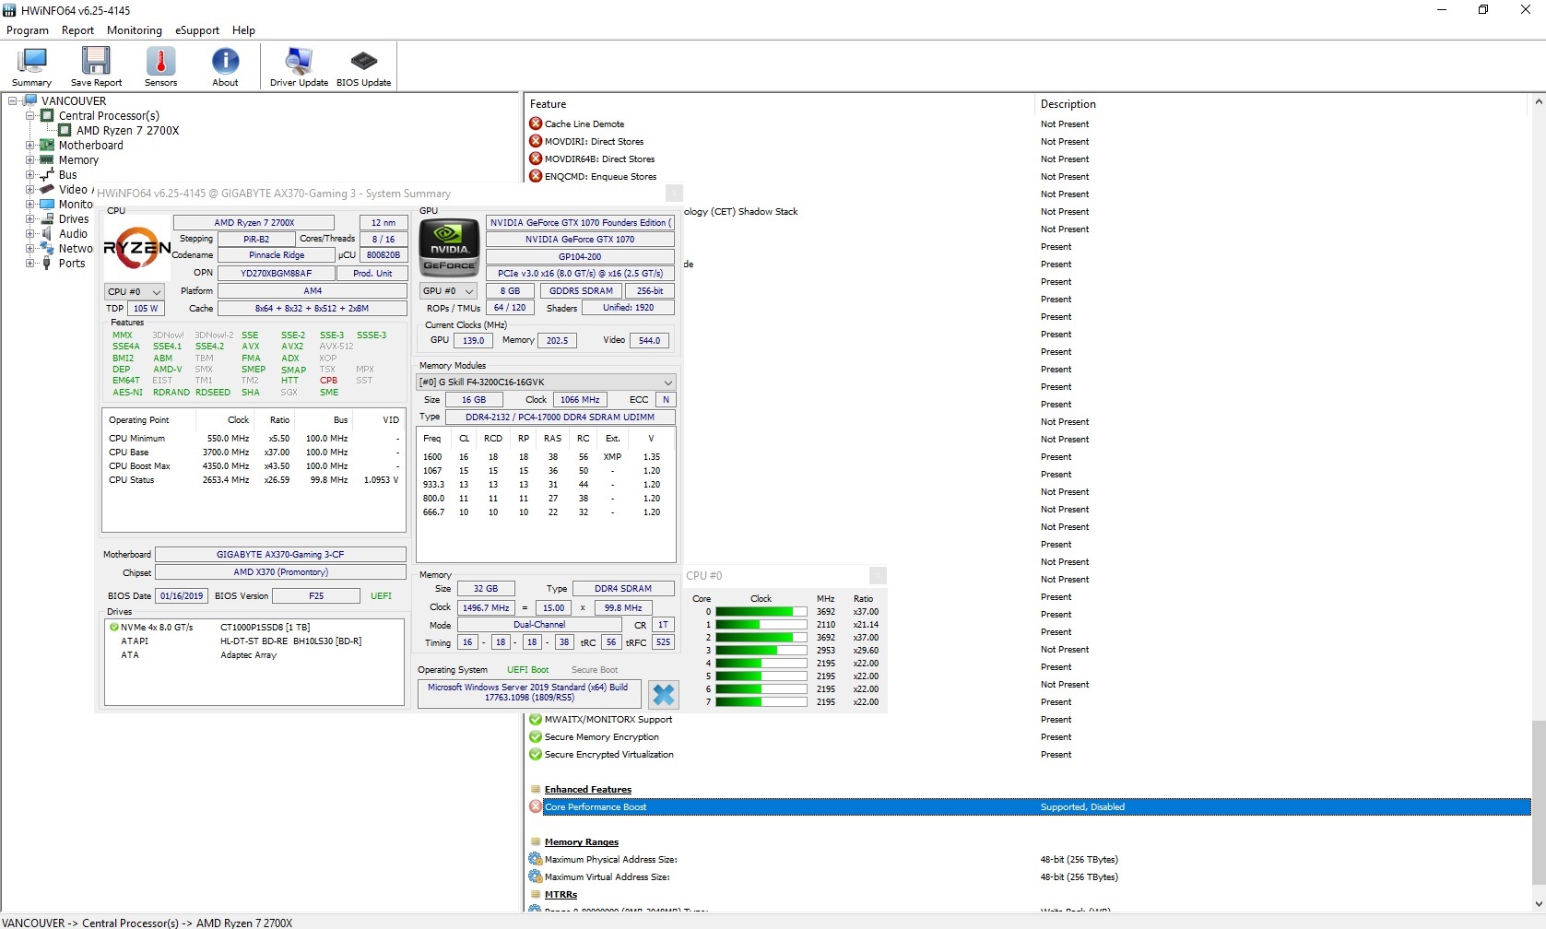Click the folder icon next to Enhanced Features
1546x929 pixels.
point(536,789)
